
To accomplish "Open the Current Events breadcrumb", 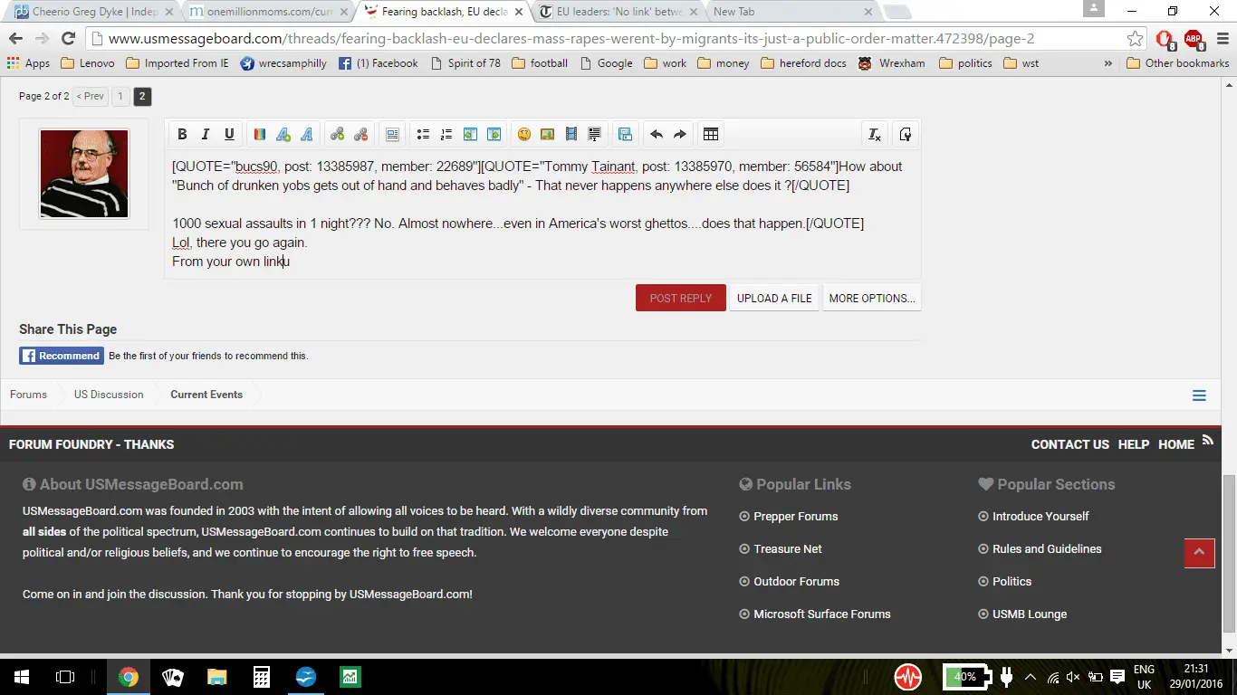I will pyautogui.click(x=206, y=395).
